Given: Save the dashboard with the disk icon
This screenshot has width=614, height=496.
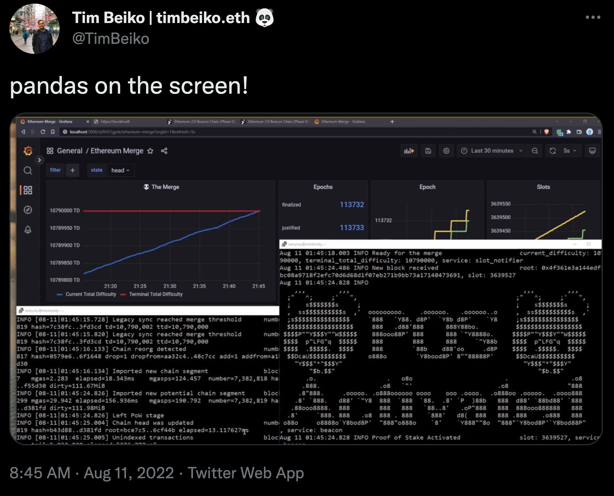Looking at the screenshot, I should click(x=428, y=151).
